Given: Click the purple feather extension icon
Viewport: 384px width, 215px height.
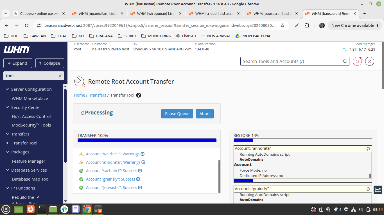Looking at the screenshot, I should click(x=297, y=25).
